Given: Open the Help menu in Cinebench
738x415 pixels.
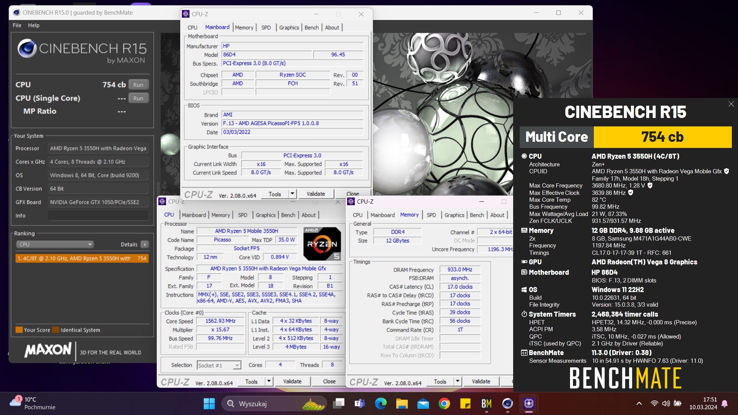Looking at the screenshot, I should 34,25.
